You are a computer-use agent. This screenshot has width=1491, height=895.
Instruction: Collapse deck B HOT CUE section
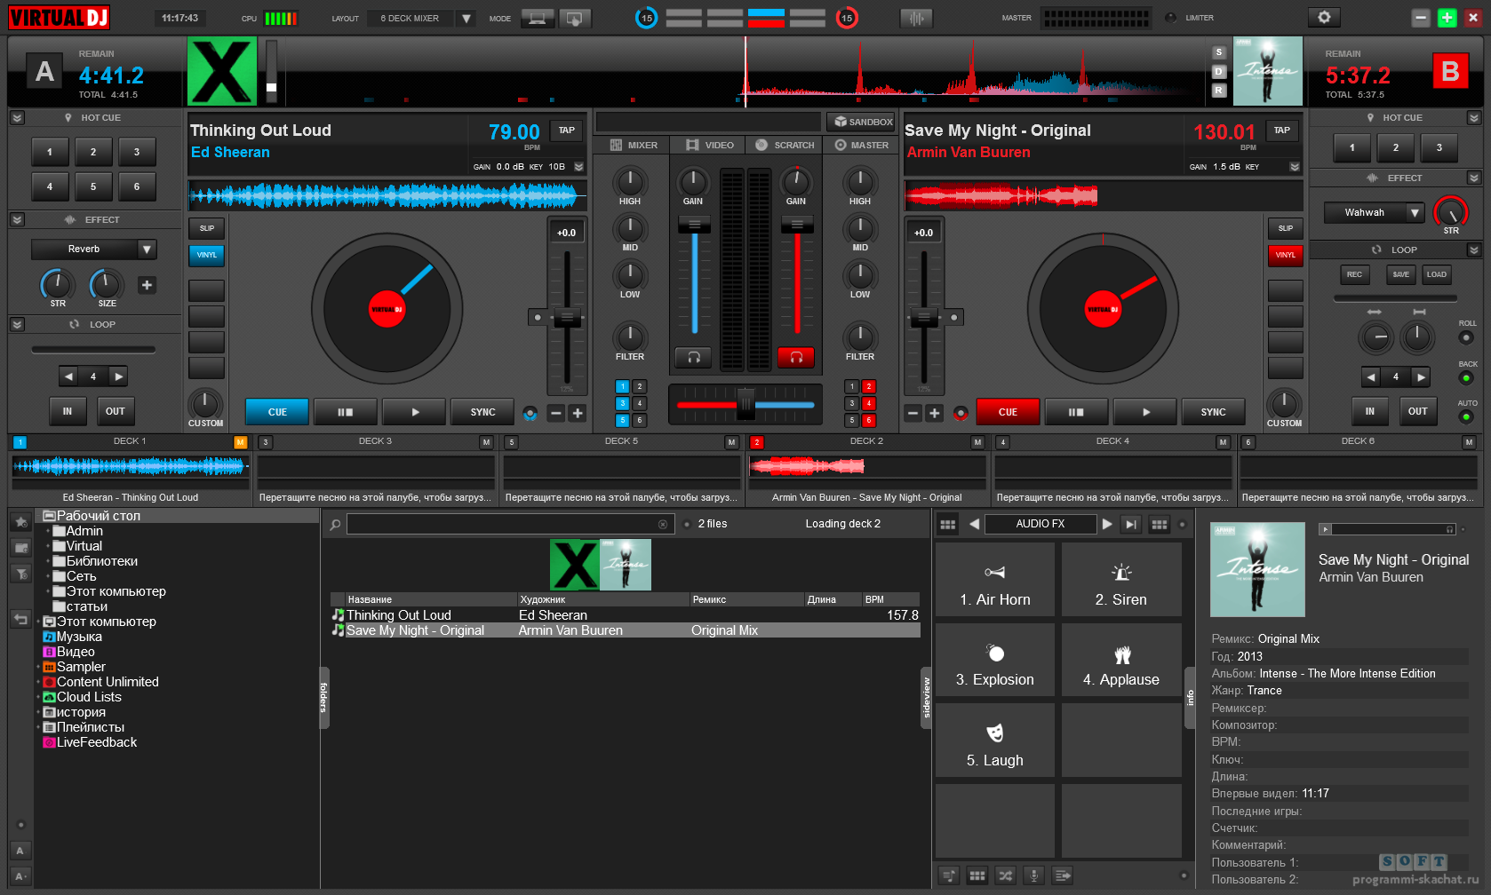[x=1474, y=118]
